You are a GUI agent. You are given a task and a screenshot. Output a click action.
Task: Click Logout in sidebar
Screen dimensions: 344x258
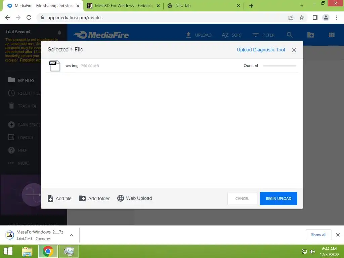tap(21, 137)
